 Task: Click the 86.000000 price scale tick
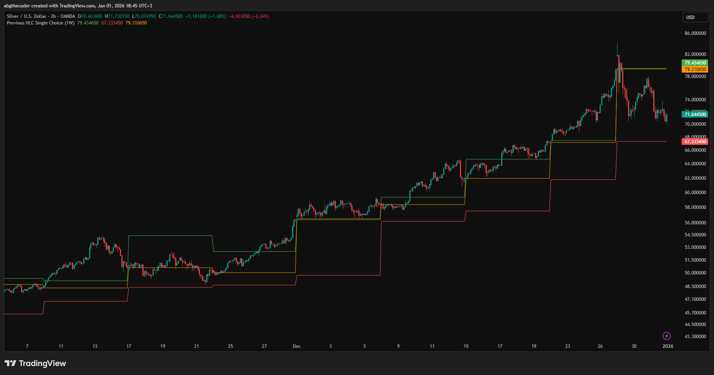(695, 33)
